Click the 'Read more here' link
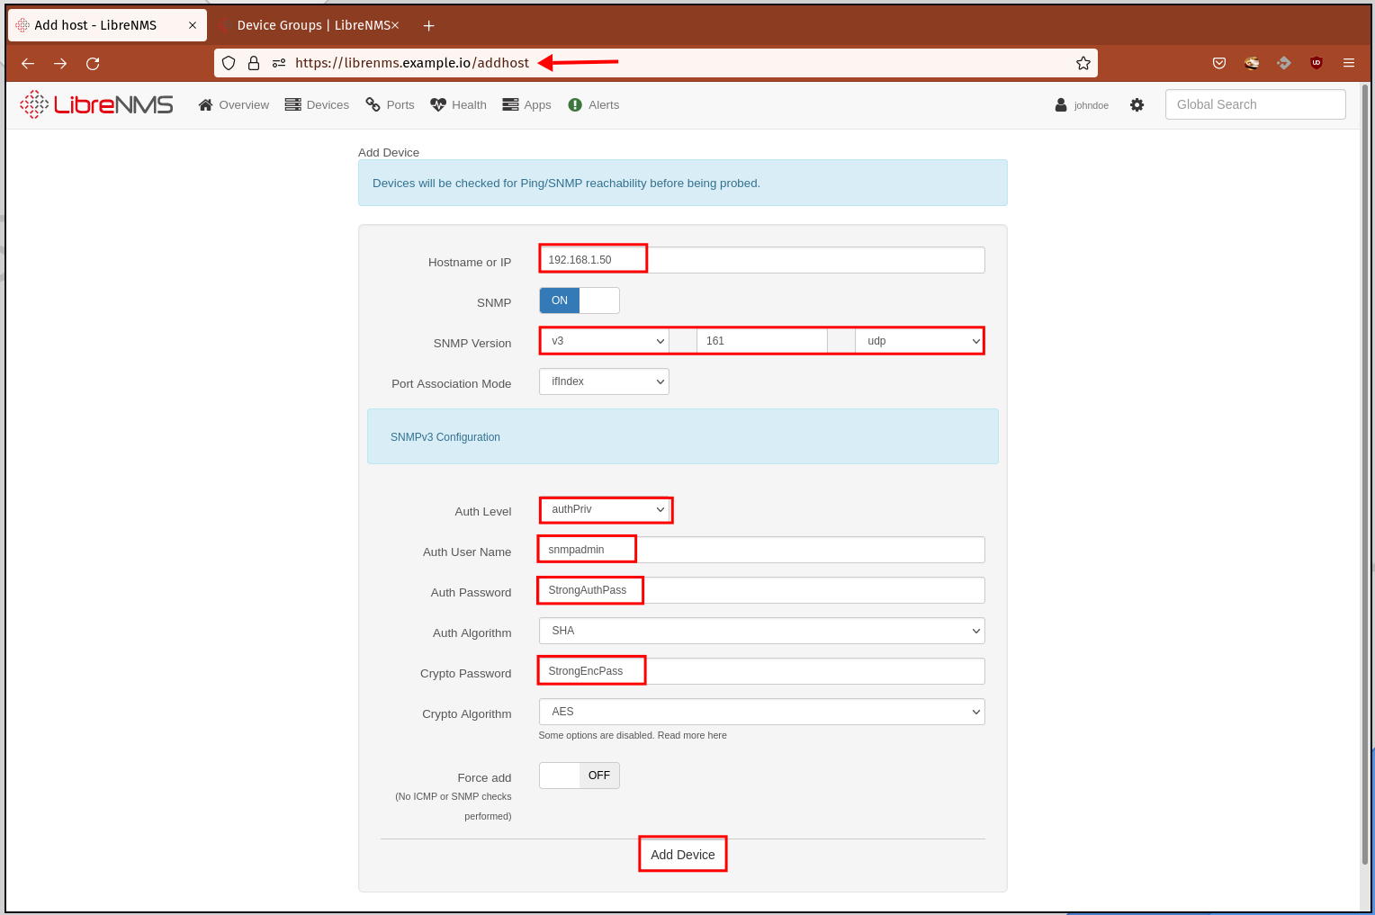The image size is (1375, 915). (x=692, y=735)
